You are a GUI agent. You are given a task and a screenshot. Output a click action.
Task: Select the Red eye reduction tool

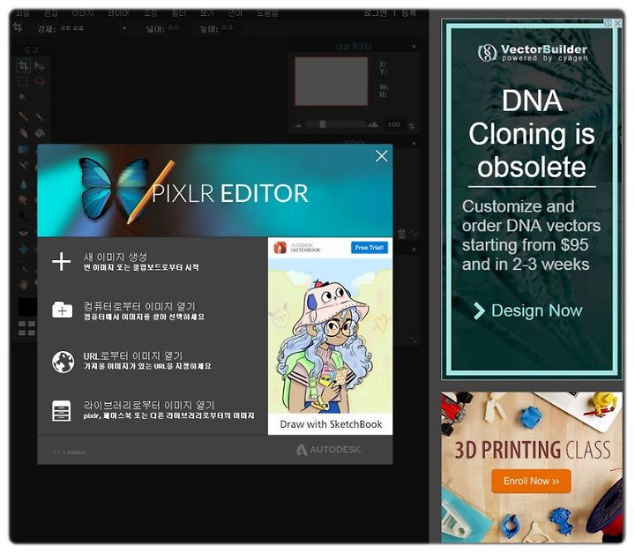pyautogui.click(x=23, y=233)
